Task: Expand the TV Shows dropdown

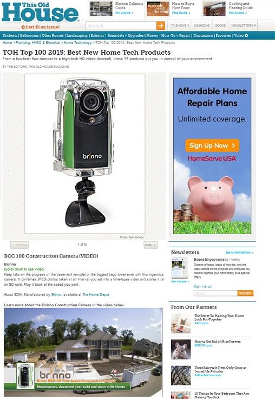Action: [x=180, y=25]
